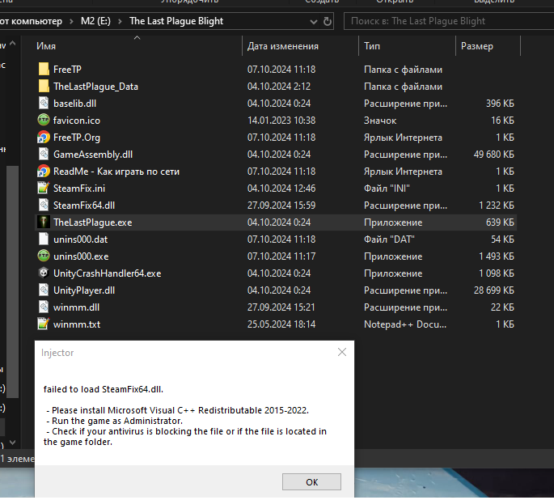Click the GameAssembly.dll file icon
This screenshot has height=500, width=554.
(44, 154)
